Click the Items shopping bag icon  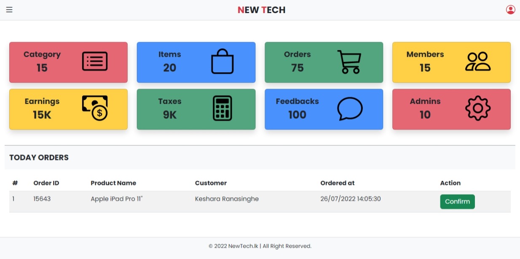tap(222, 61)
